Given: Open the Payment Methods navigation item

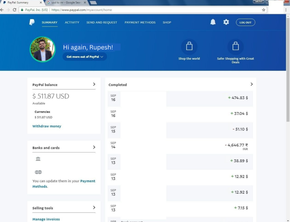Looking at the screenshot, I should 140,22.
